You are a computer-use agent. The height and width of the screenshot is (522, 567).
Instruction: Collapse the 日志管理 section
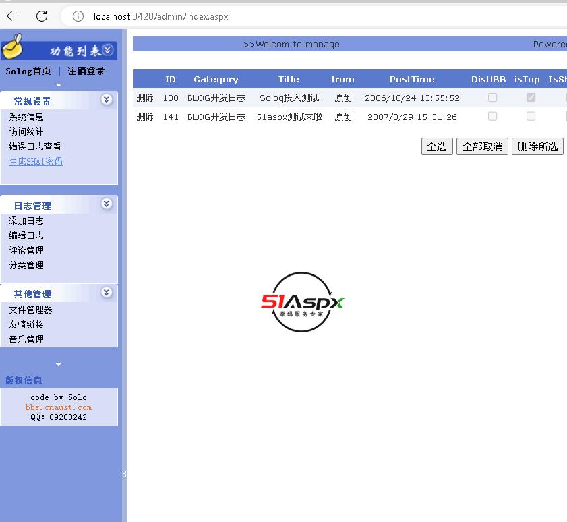107,204
